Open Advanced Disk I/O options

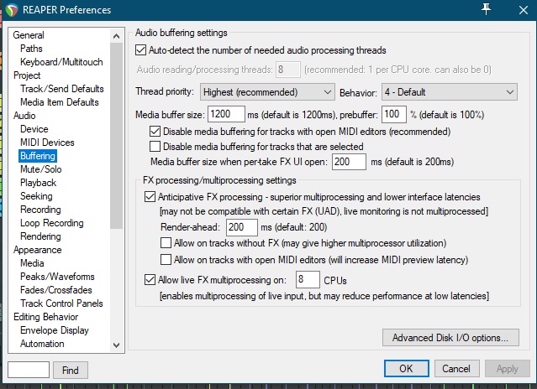click(450, 338)
